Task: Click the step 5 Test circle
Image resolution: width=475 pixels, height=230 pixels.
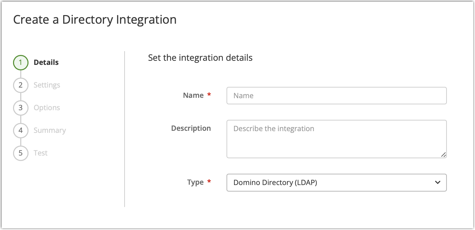Action: 20,153
